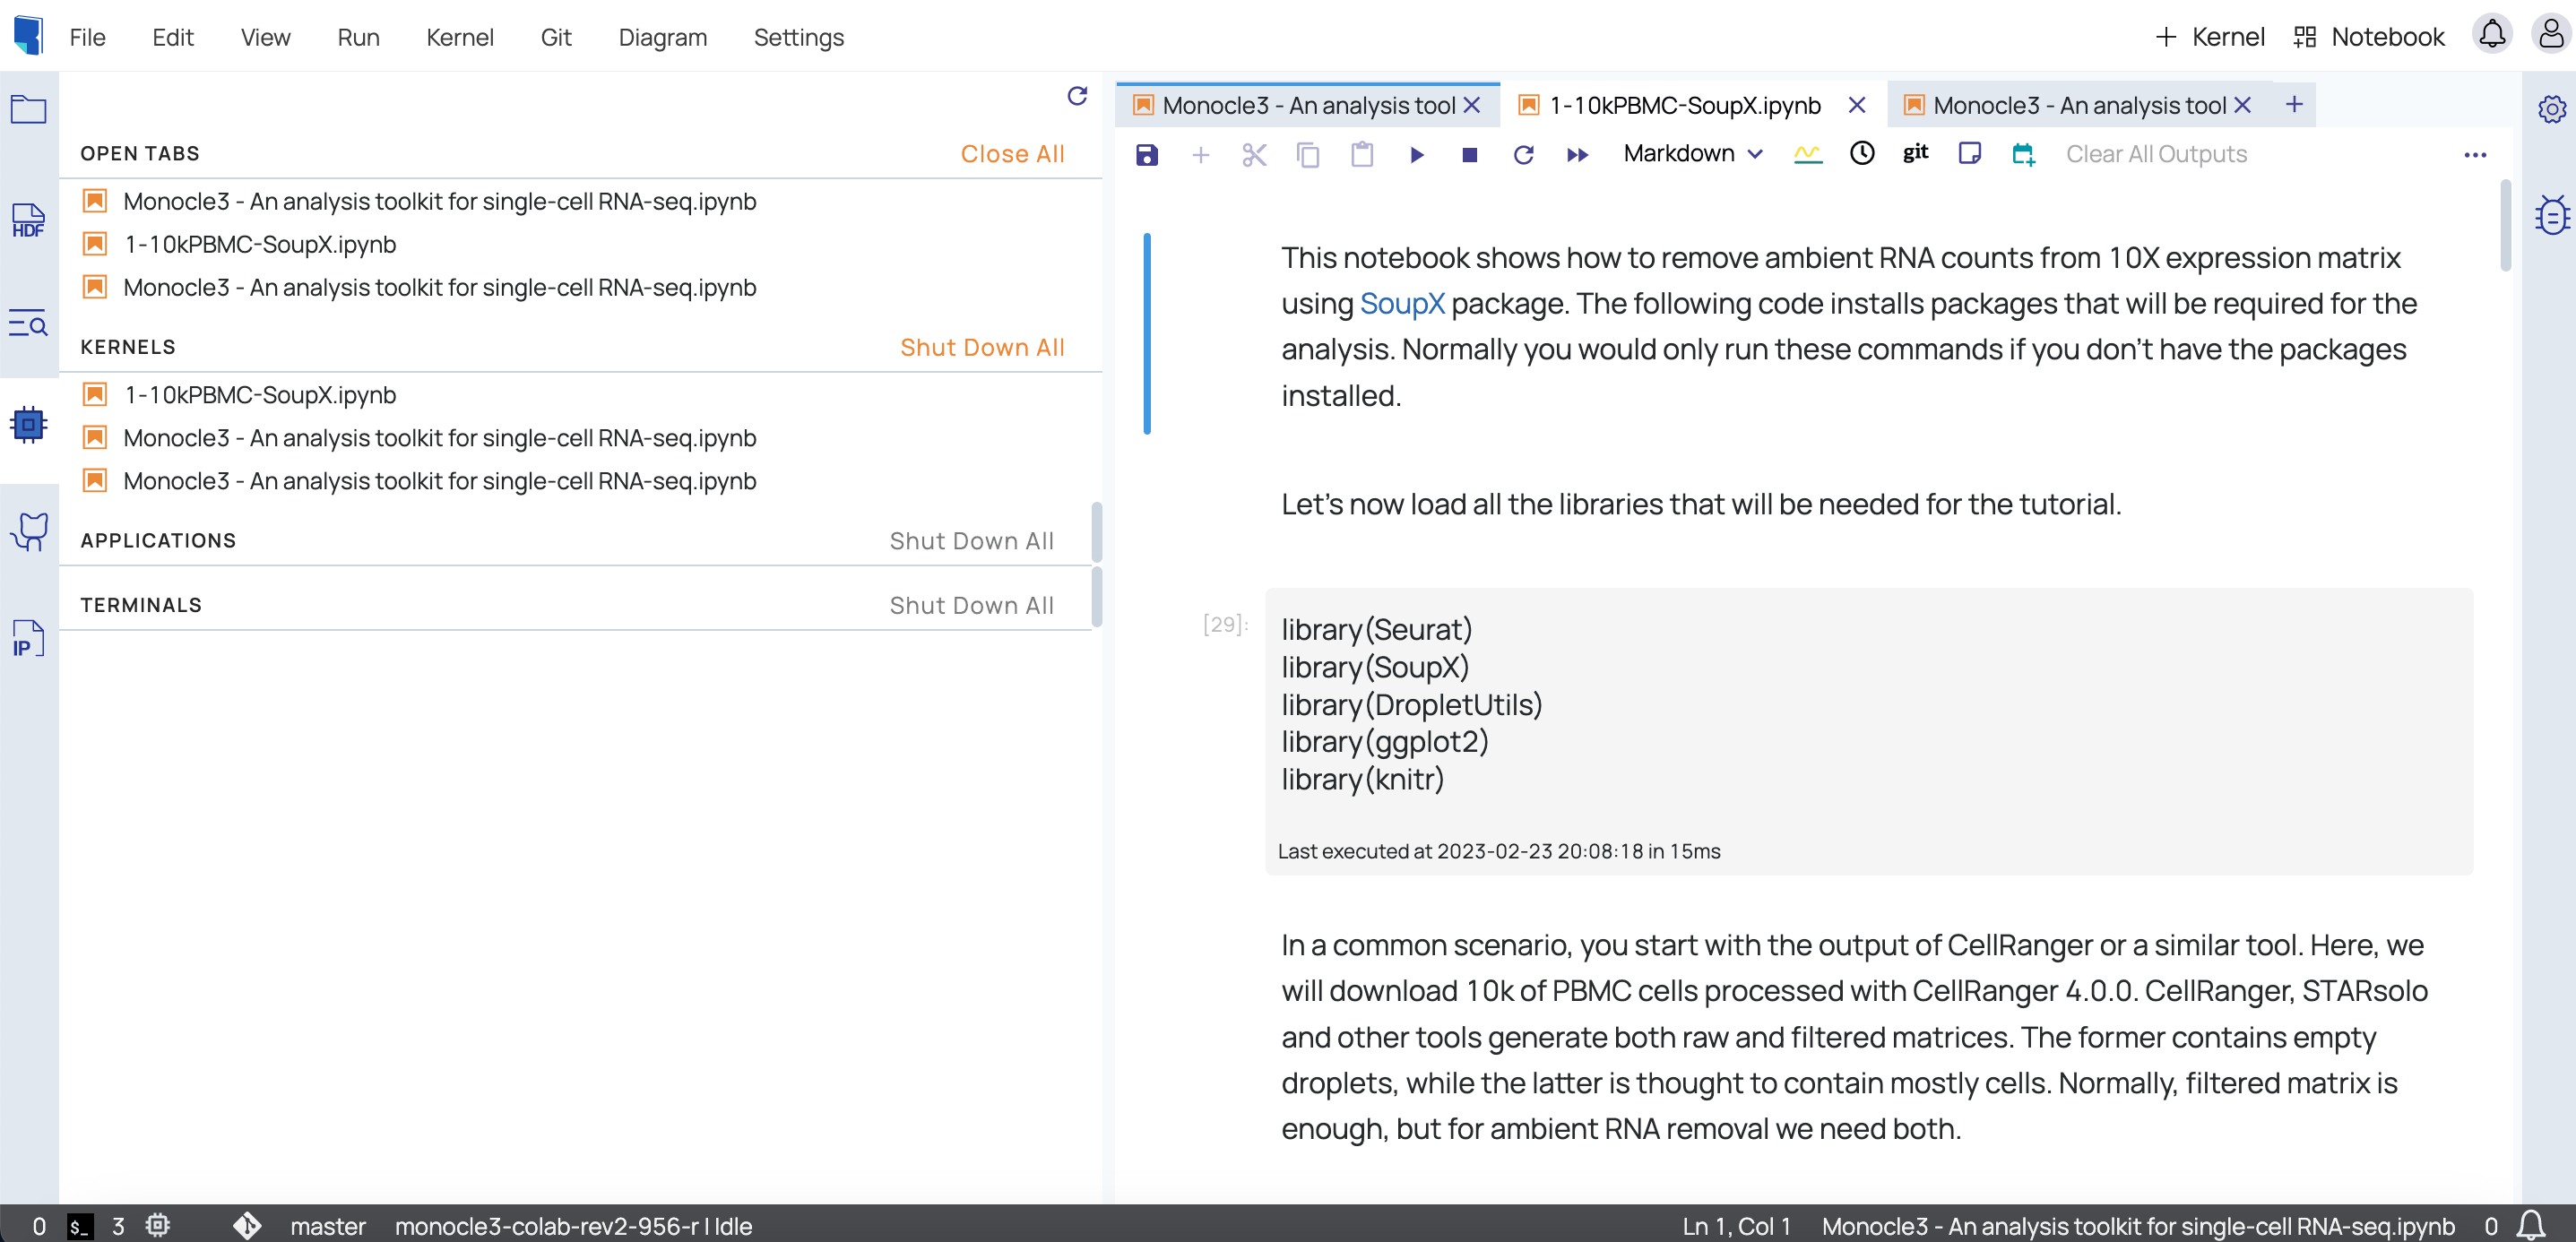Image resolution: width=2576 pixels, height=1242 pixels.
Task: Restart the kernel using the refresh icon
Action: [x=1523, y=154]
